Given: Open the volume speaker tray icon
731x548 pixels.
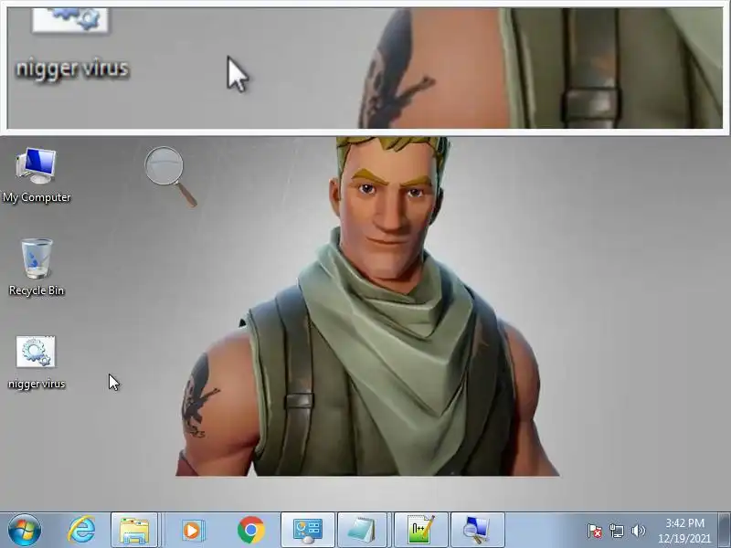Looking at the screenshot, I should click(638, 531).
